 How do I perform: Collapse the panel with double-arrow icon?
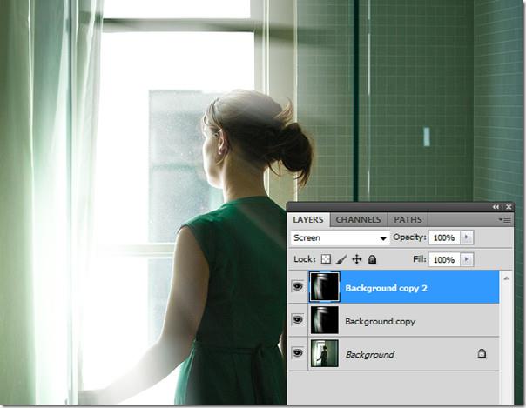coord(496,207)
